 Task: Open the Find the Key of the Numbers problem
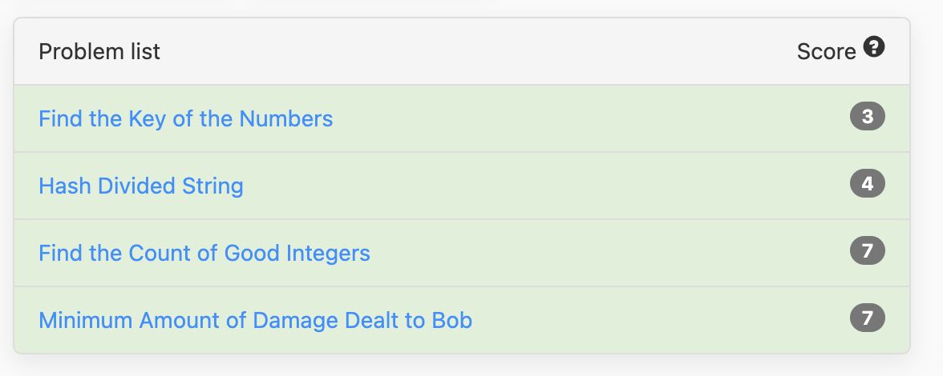click(x=185, y=118)
